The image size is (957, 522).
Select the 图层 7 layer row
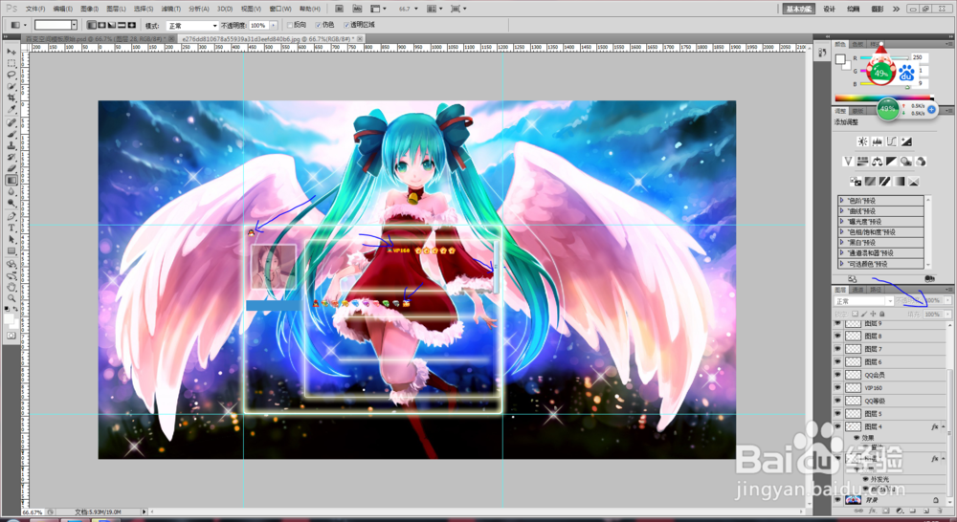[x=890, y=349]
